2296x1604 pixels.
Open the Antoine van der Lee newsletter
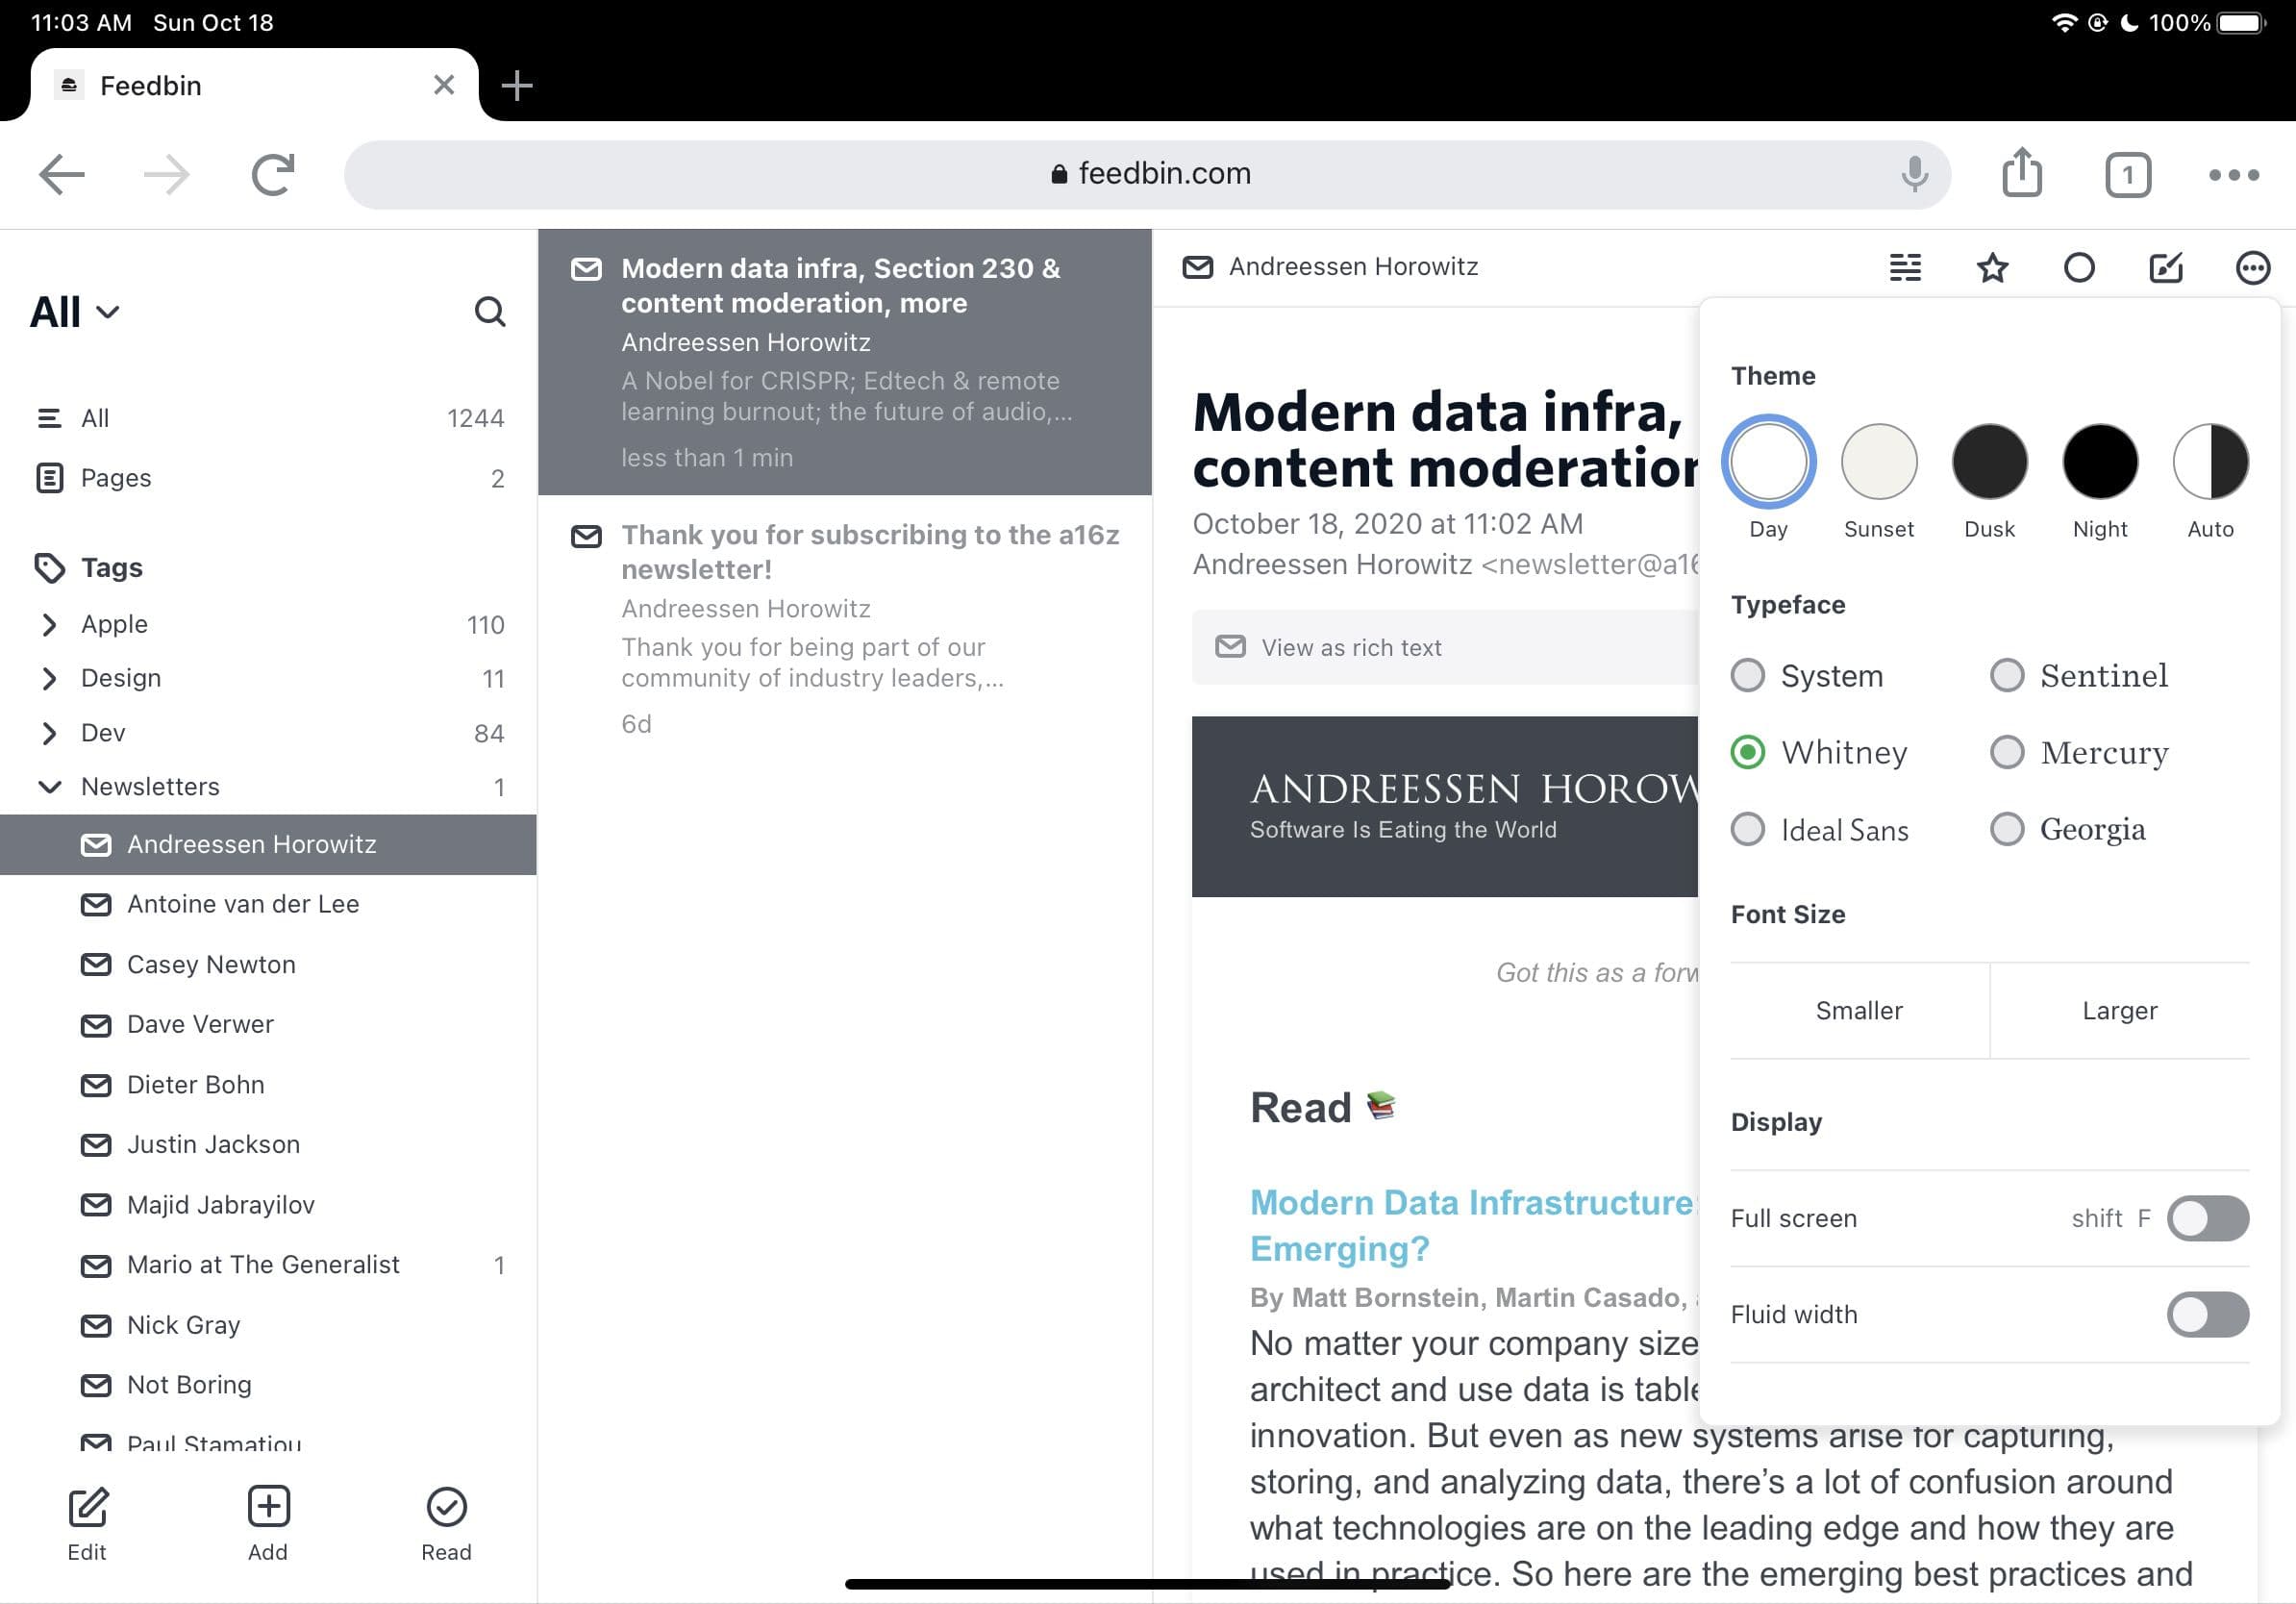pyautogui.click(x=268, y=904)
